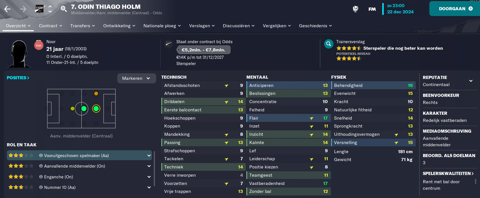
Task: Open the Contract menu
Action: click(50, 26)
